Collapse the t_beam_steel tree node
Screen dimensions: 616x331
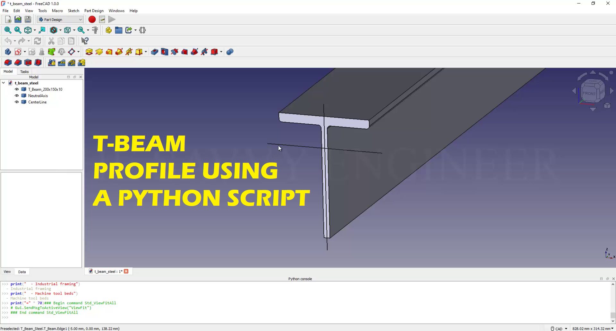(x=4, y=83)
